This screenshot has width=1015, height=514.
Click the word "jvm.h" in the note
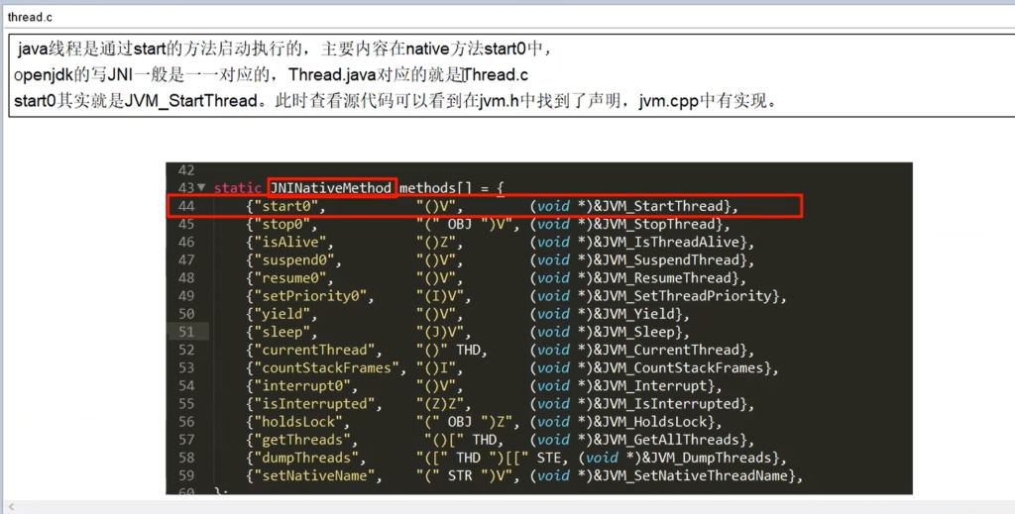499,101
